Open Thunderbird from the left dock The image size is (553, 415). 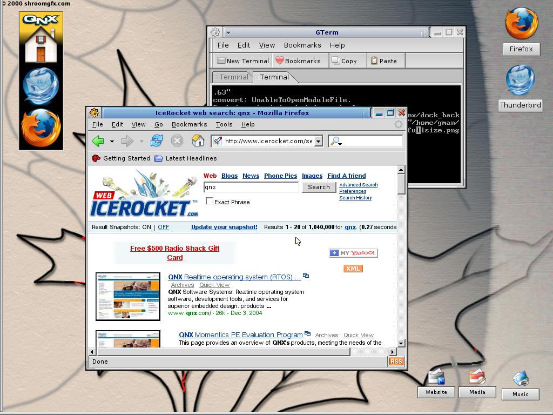click(x=41, y=86)
